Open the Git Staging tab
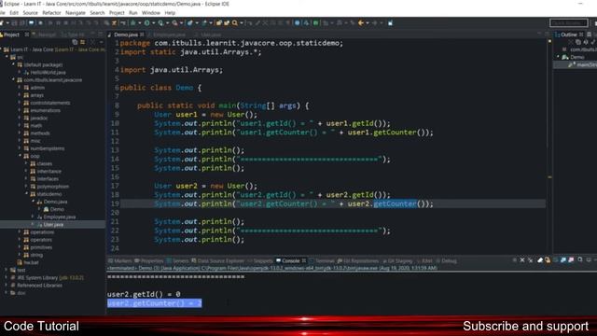This screenshot has height=336, width=597. tap(397, 261)
